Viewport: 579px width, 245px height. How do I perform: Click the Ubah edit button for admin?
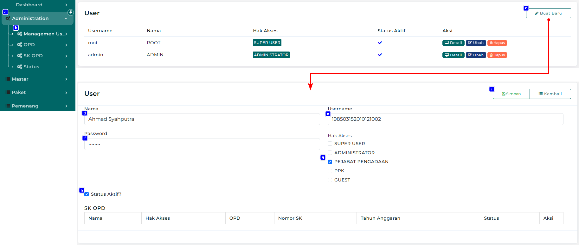point(476,55)
